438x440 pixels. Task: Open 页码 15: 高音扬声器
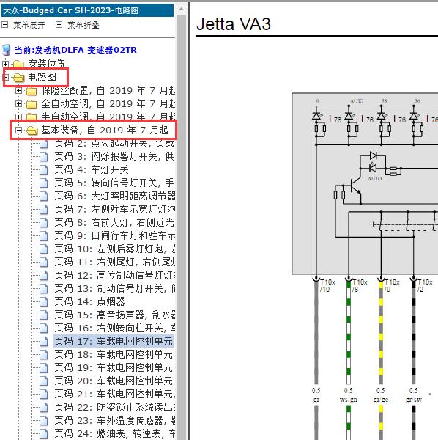(115, 315)
